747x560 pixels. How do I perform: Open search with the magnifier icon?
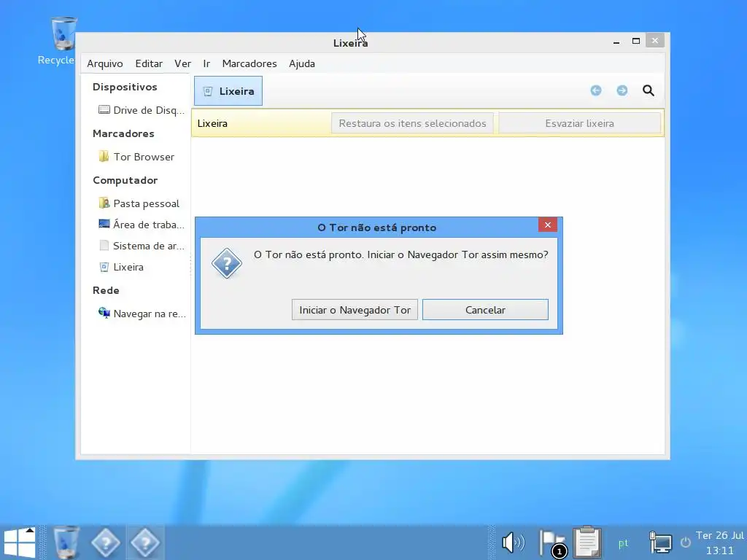[648, 90]
